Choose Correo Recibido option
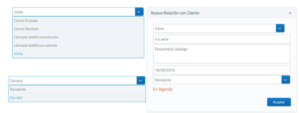Image resolution: width=299 pixels, height=113 pixels. [78, 29]
